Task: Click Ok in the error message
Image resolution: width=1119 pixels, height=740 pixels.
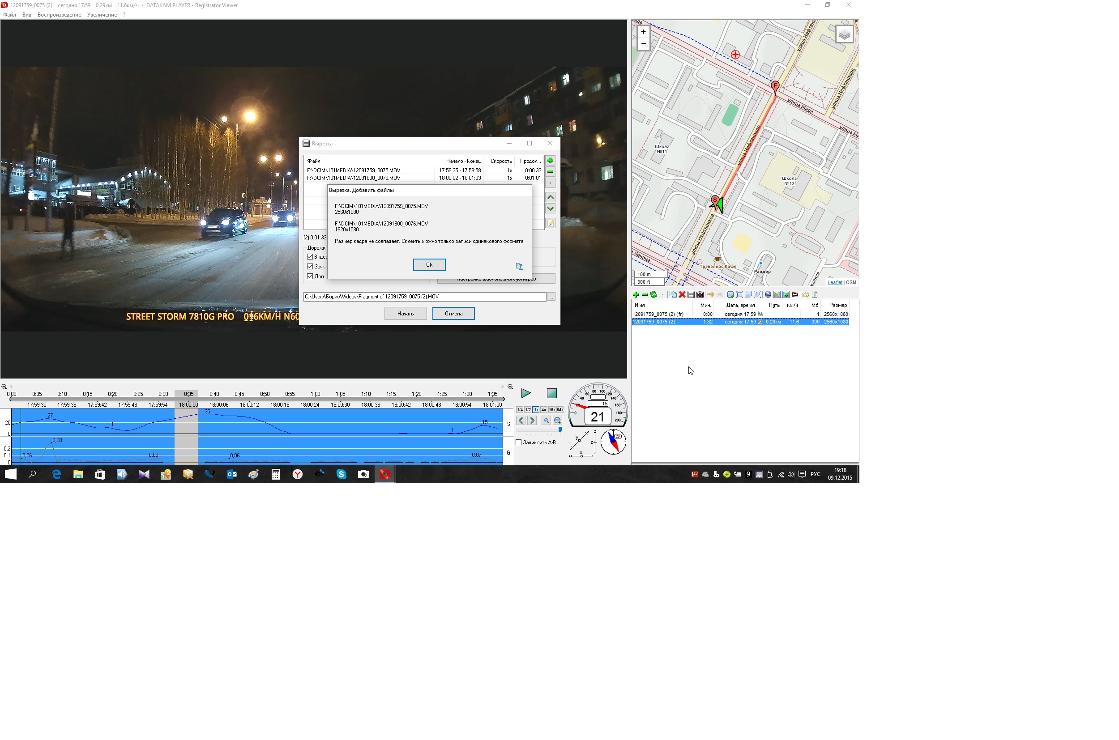Action: [429, 265]
